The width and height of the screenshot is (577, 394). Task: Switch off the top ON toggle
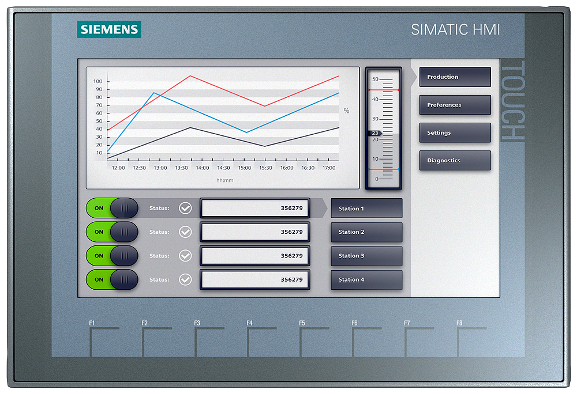point(111,208)
